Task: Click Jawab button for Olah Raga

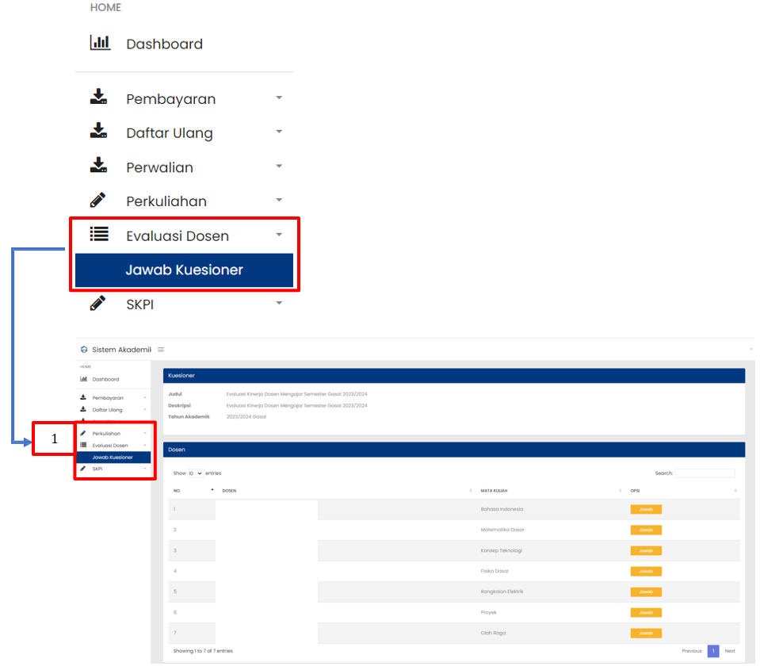Action: click(x=646, y=634)
